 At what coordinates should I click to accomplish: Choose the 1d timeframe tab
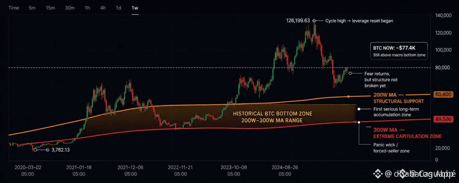119,8
